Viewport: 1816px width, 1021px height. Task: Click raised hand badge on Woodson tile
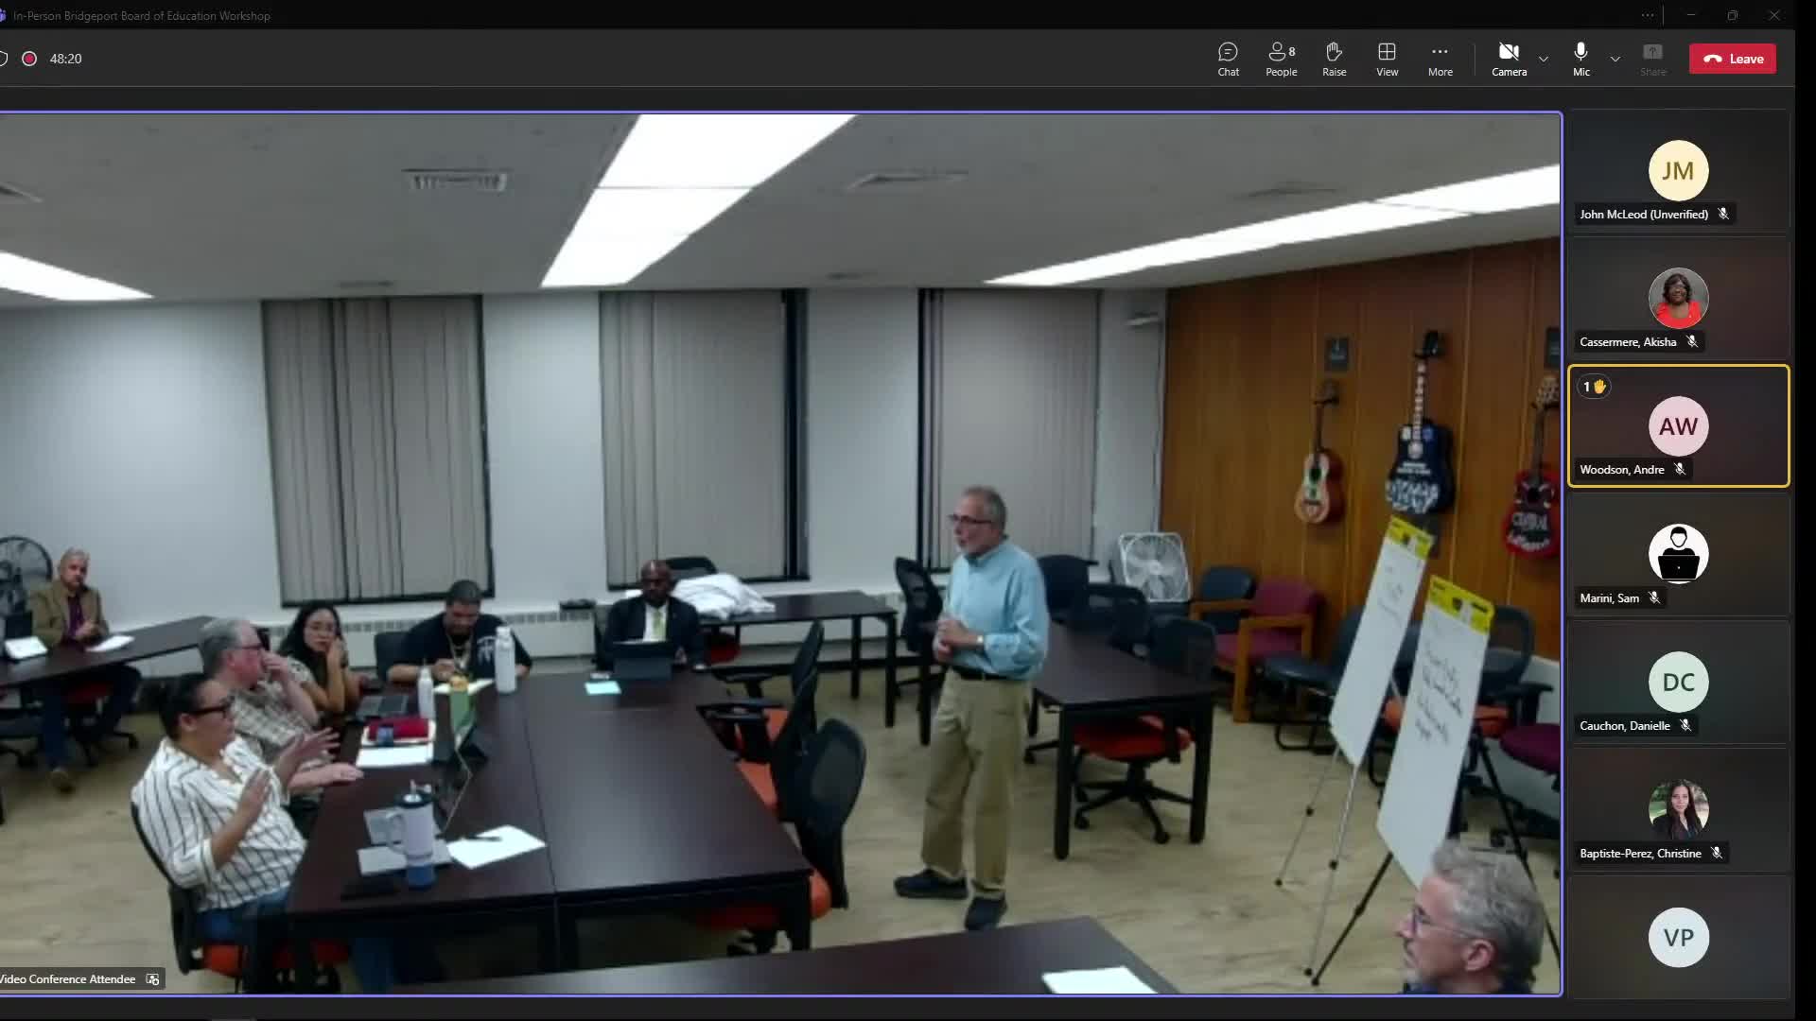click(1594, 387)
